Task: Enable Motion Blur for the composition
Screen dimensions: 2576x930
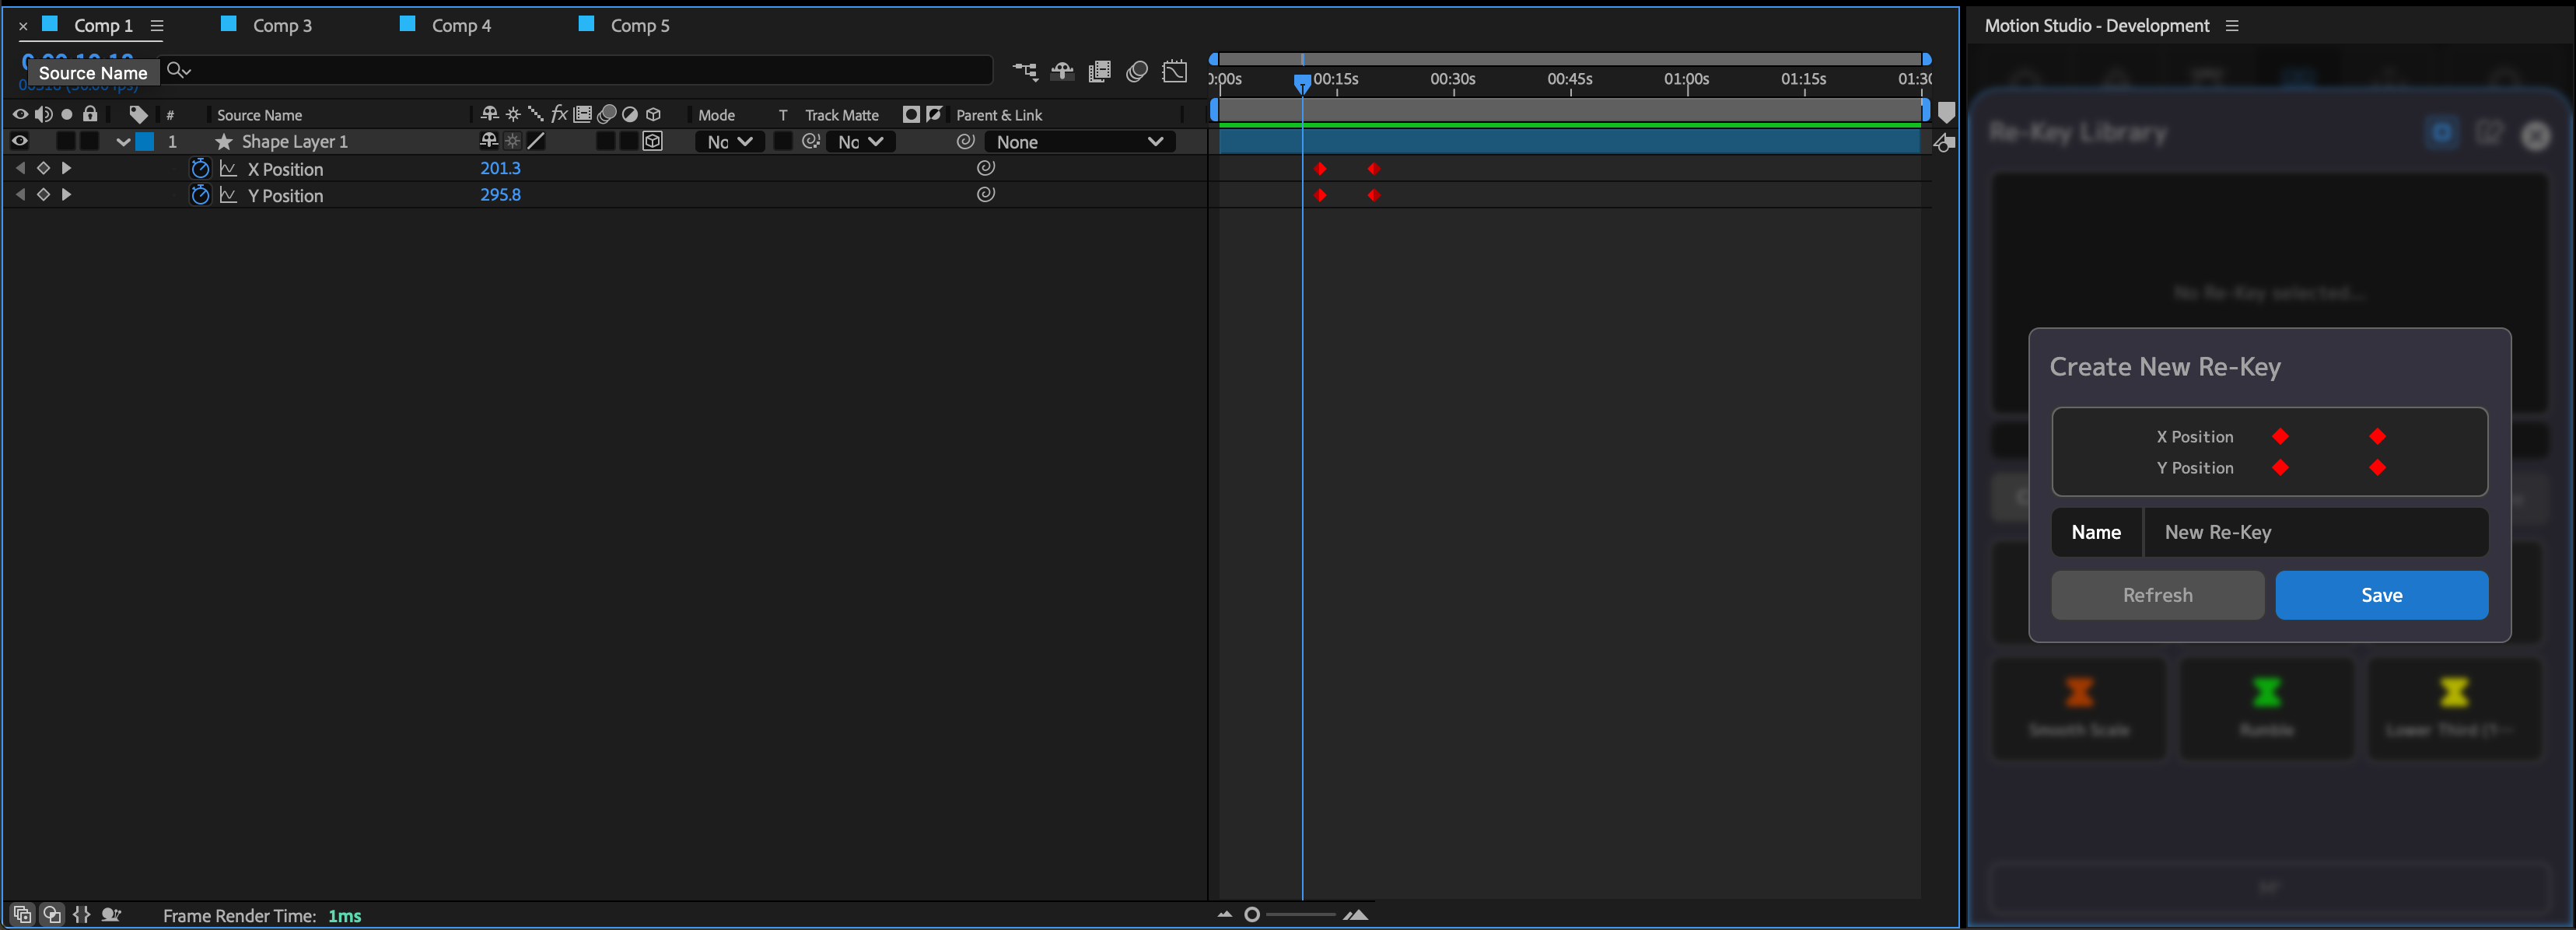Action: pos(1137,71)
